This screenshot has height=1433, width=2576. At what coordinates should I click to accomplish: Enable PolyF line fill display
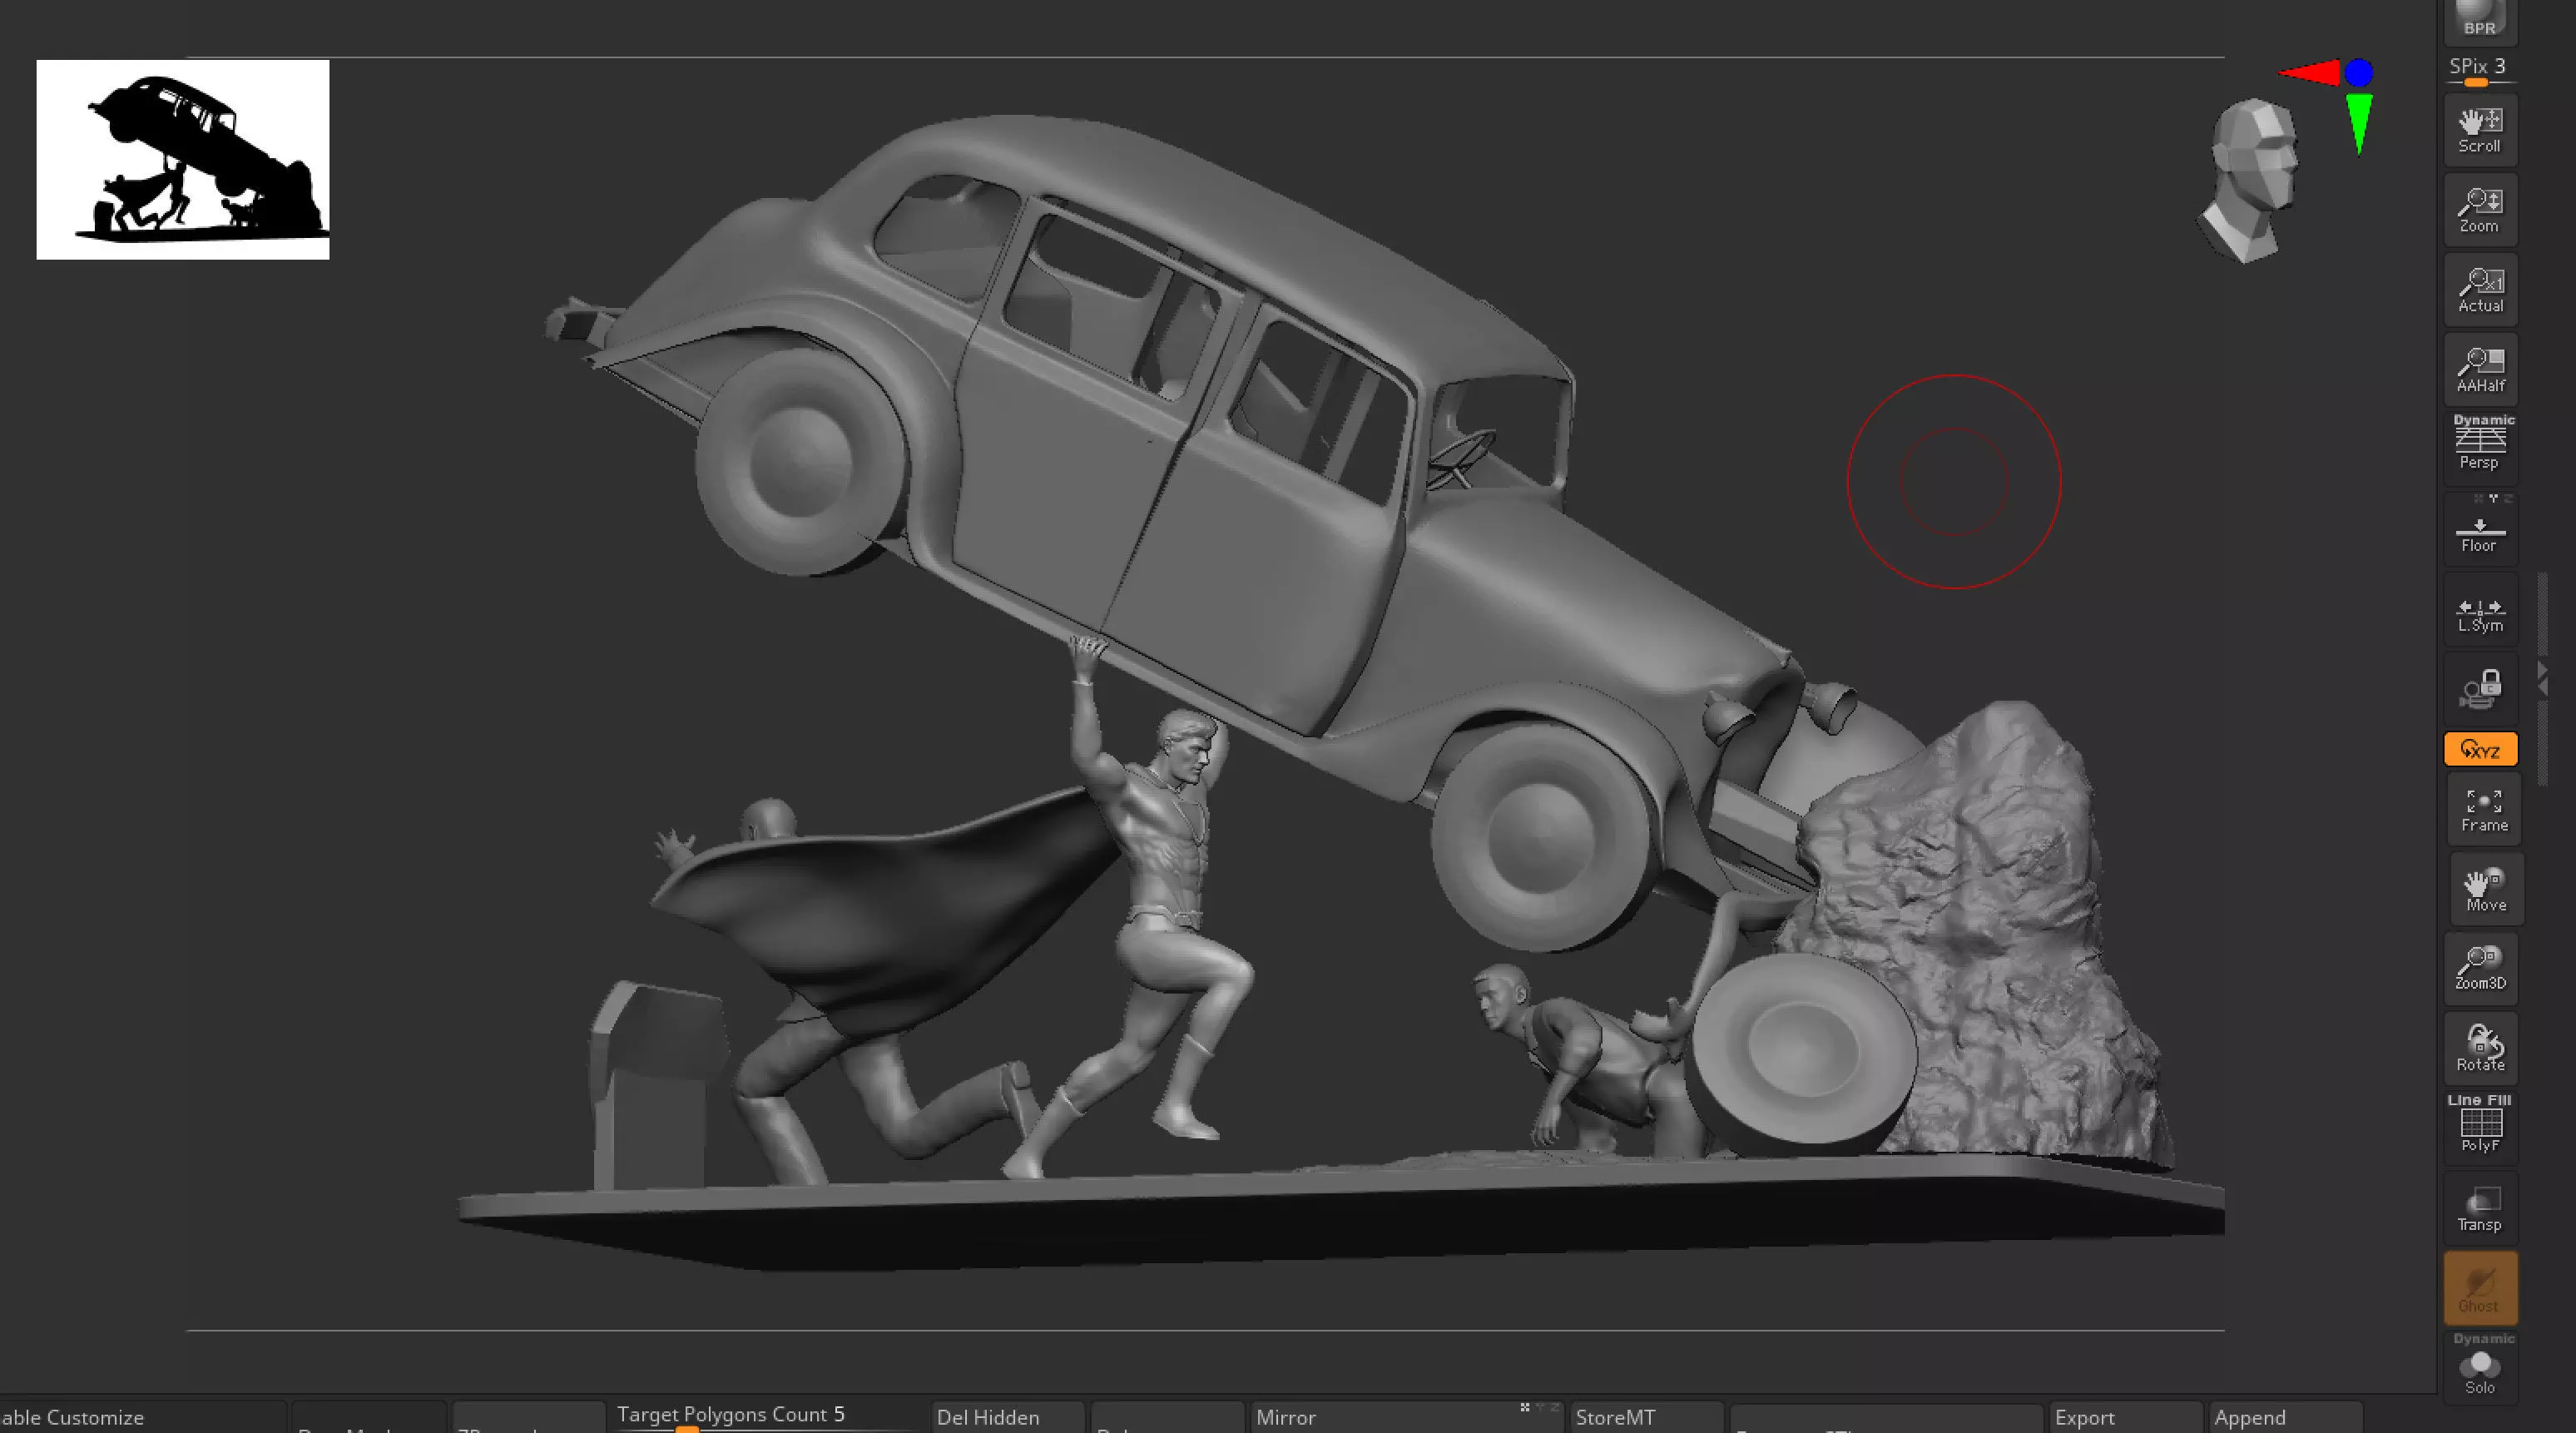pyautogui.click(x=2480, y=1128)
